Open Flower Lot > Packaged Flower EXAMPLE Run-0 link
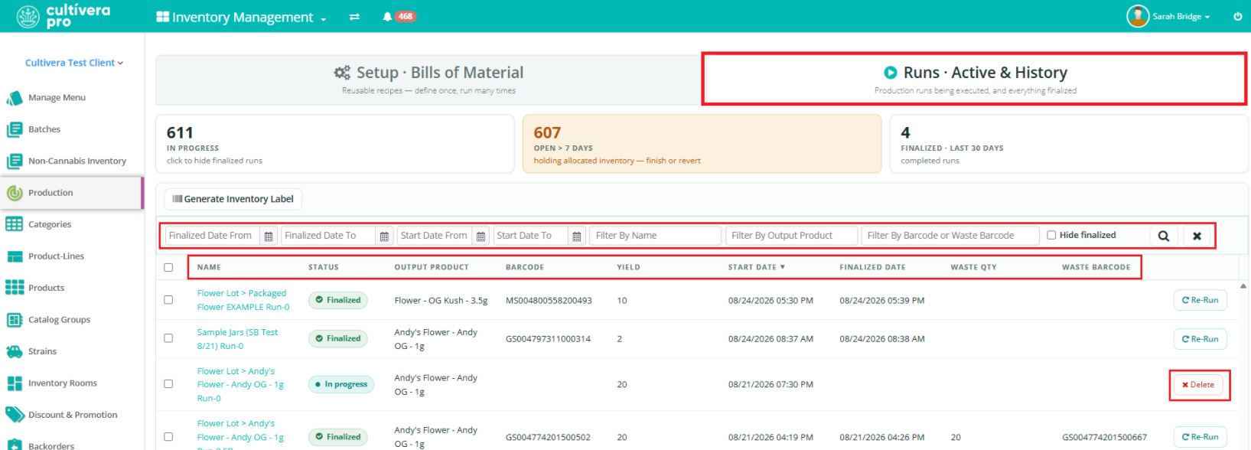This screenshot has height=450, width=1251. 243,300
